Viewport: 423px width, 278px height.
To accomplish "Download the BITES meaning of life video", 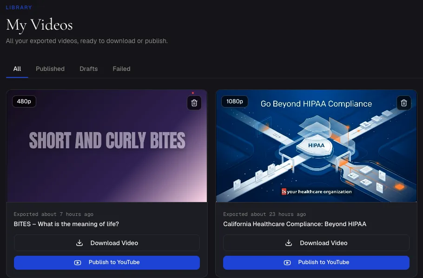I will [107, 243].
